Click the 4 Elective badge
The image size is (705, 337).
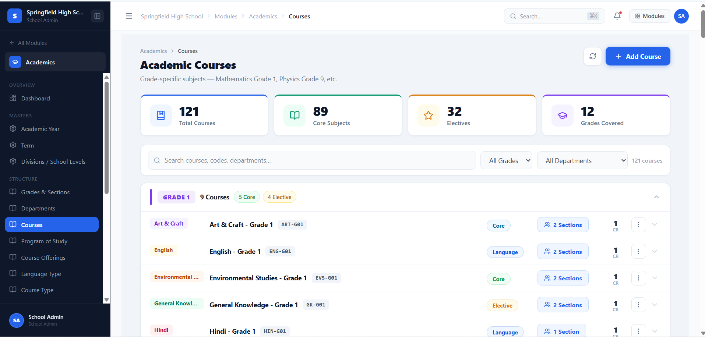tap(279, 197)
